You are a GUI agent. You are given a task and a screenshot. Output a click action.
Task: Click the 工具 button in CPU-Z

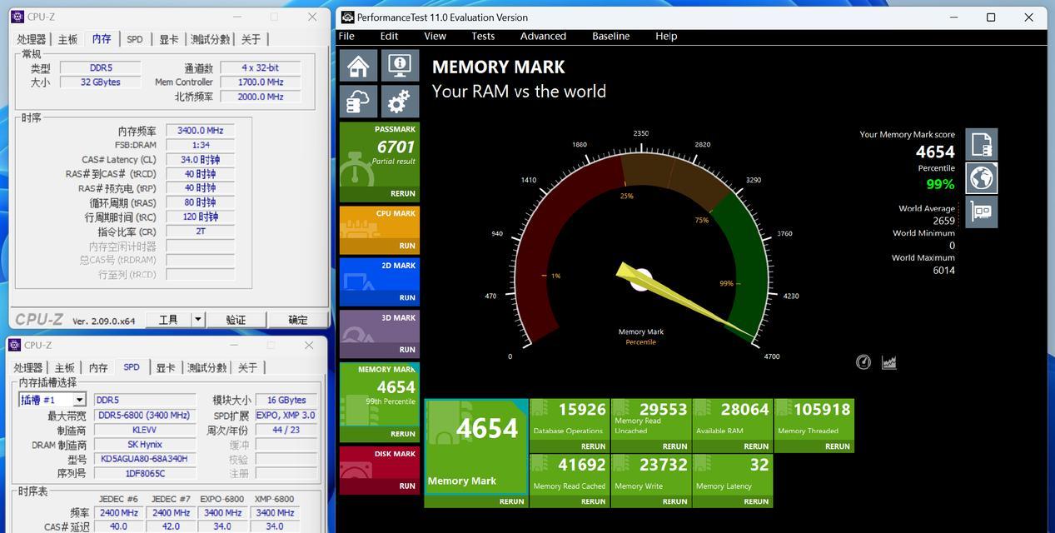coord(169,320)
